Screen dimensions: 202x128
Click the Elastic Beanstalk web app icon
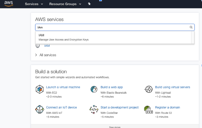click(x=94, y=89)
